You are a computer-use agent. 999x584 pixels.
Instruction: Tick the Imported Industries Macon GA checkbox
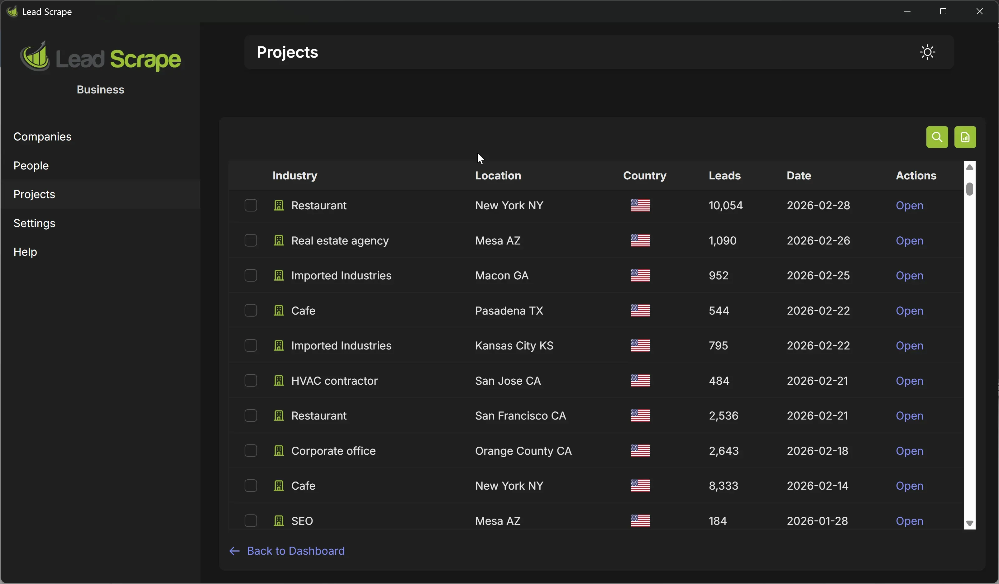[x=251, y=275]
